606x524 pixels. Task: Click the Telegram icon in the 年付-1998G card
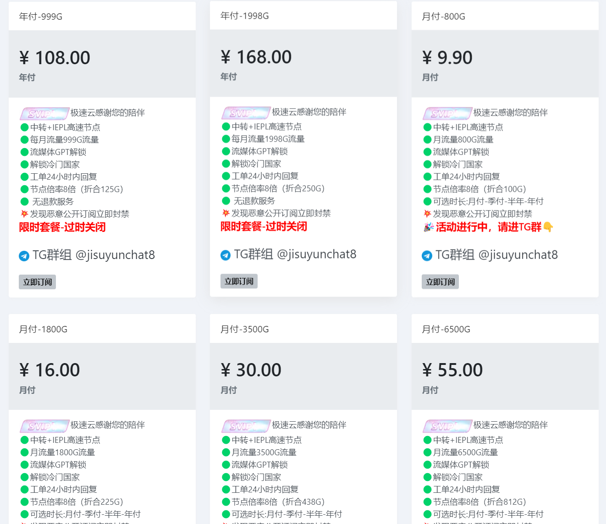pos(226,255)
